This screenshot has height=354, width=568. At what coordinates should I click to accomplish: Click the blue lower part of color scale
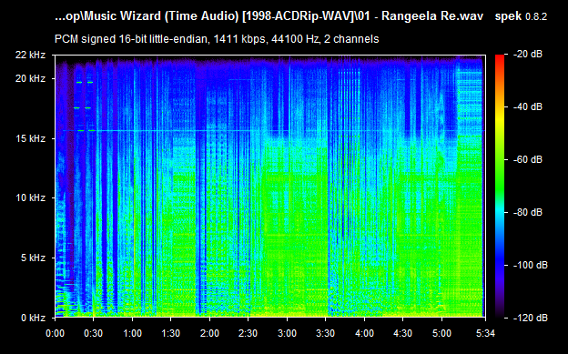point(500,265)
